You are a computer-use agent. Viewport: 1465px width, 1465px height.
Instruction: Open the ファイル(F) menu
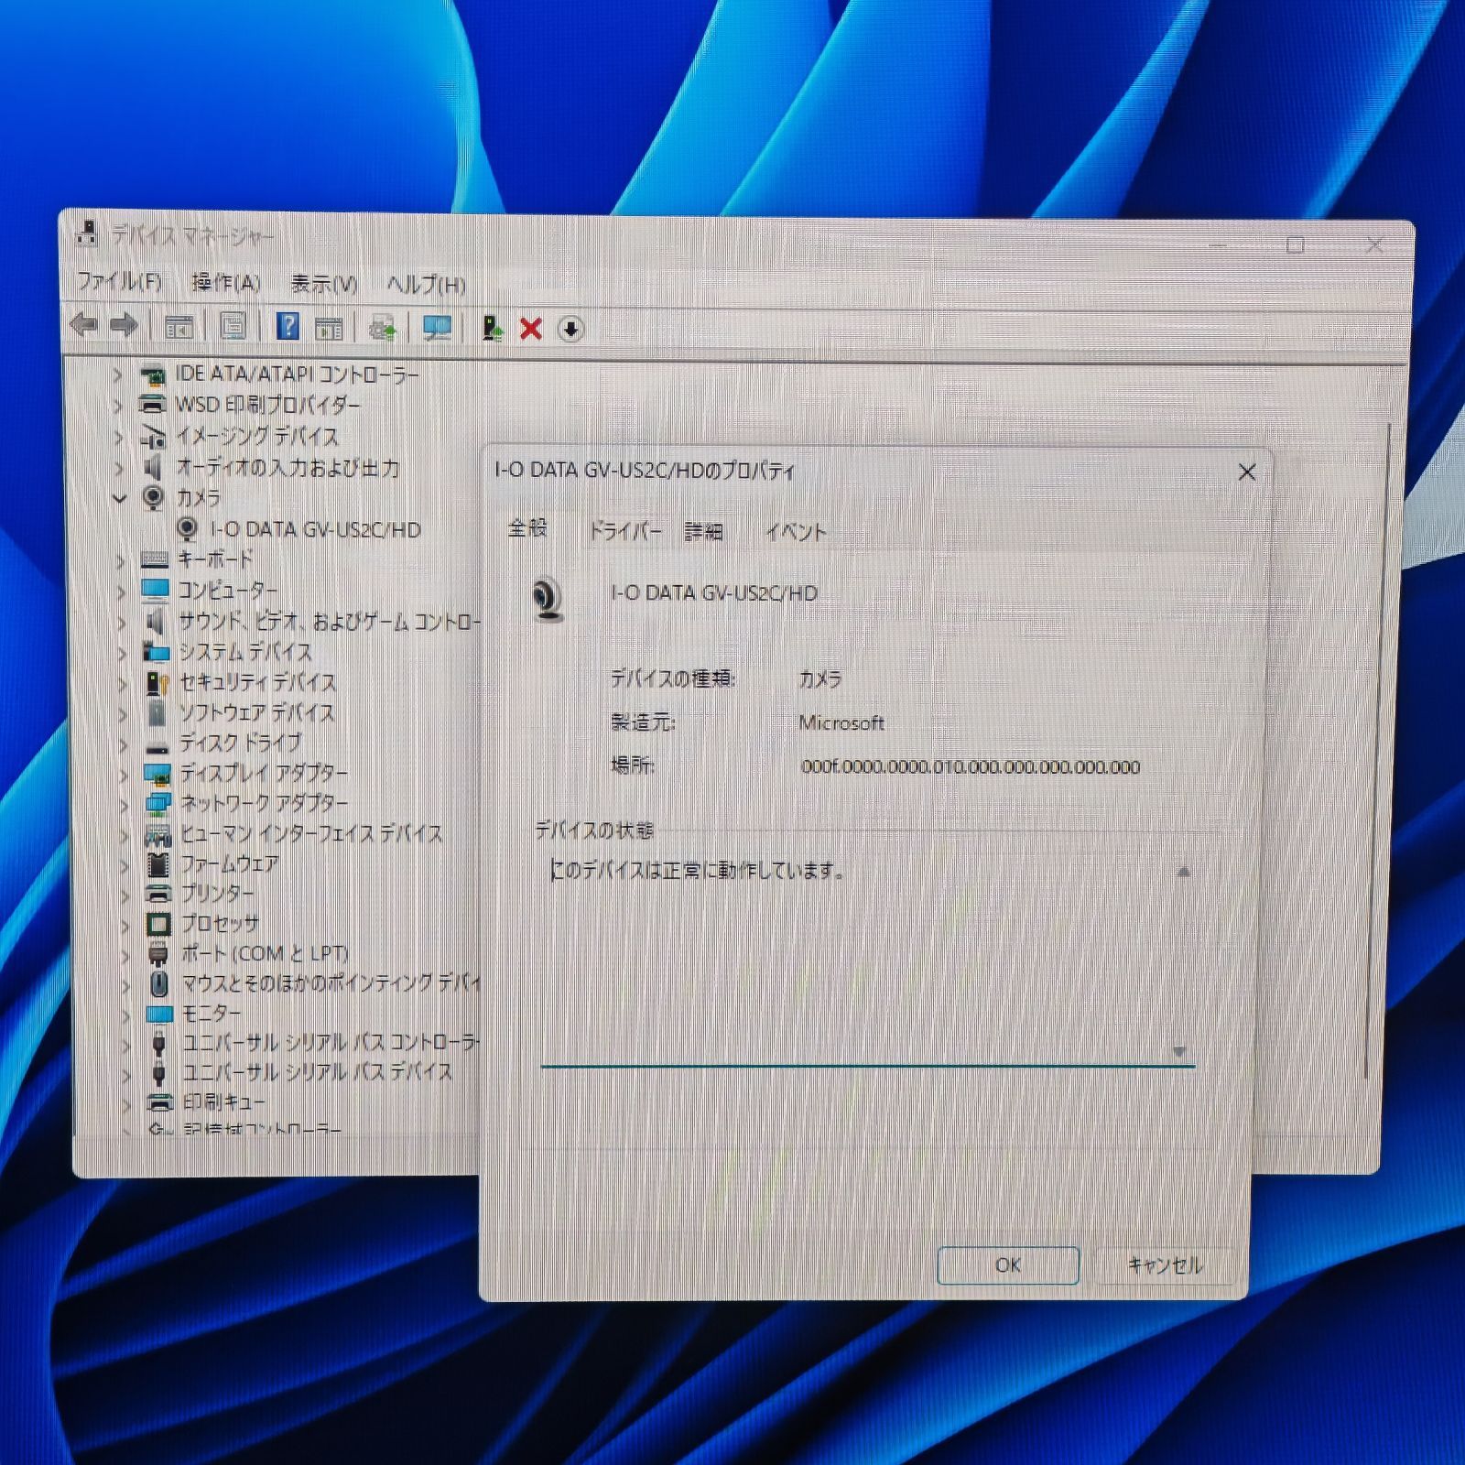(x=119, y=280)
